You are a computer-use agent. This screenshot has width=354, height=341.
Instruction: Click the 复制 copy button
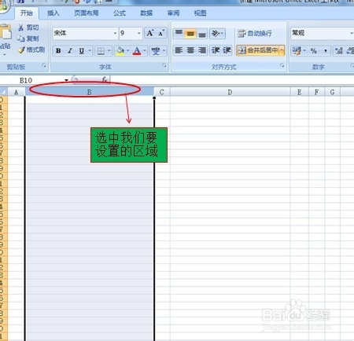point(28,38)
